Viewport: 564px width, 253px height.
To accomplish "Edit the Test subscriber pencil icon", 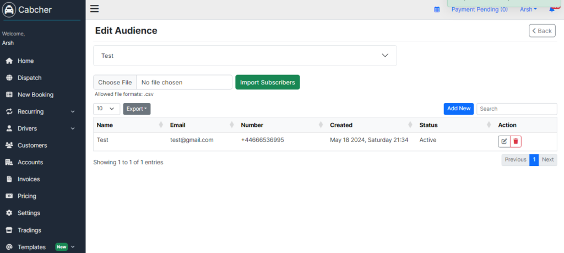I will click(x=504, y=142).
